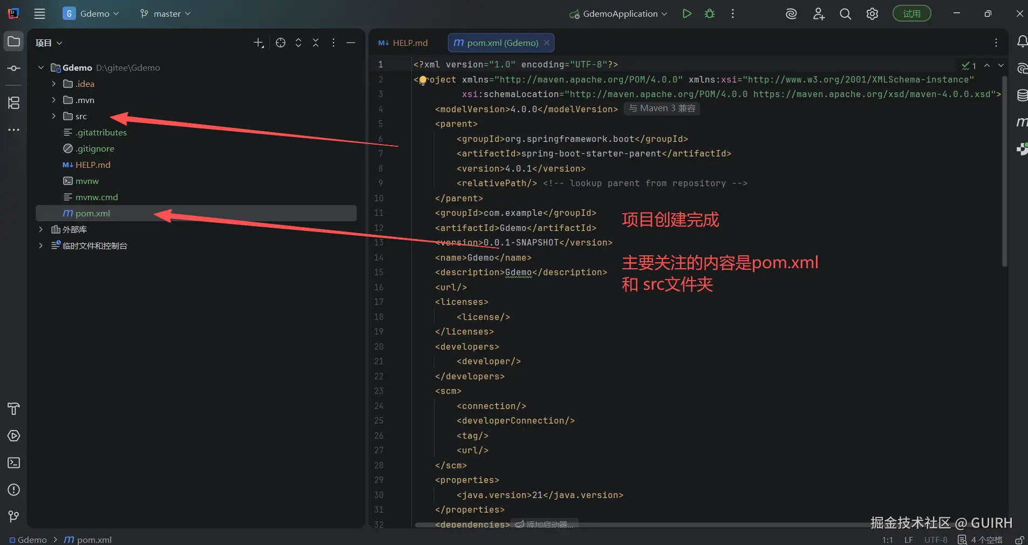The height and width of the screenshot is (545, 1028).
Task: Click pom.xml breadcrumb in navigation bar
Action: tap(88, 540)
